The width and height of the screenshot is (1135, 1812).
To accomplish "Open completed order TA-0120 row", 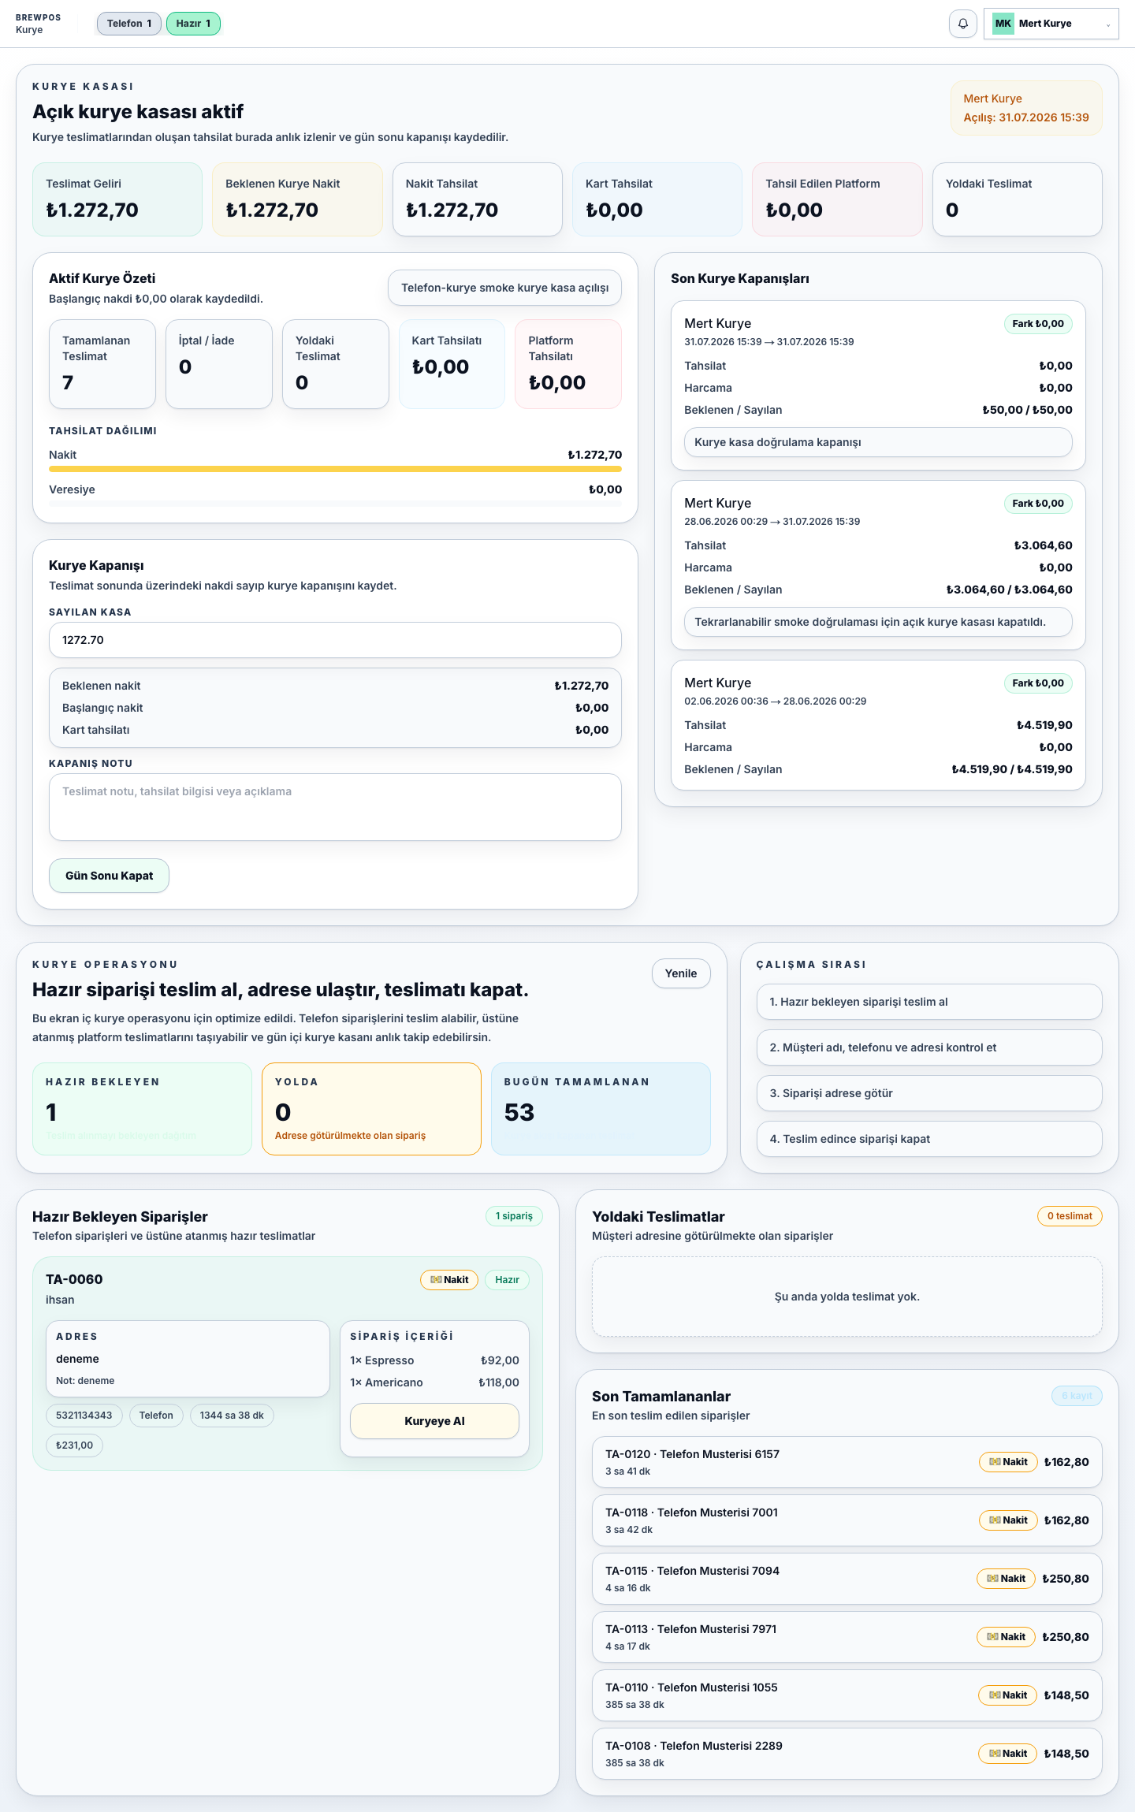I will (847, 1462).
